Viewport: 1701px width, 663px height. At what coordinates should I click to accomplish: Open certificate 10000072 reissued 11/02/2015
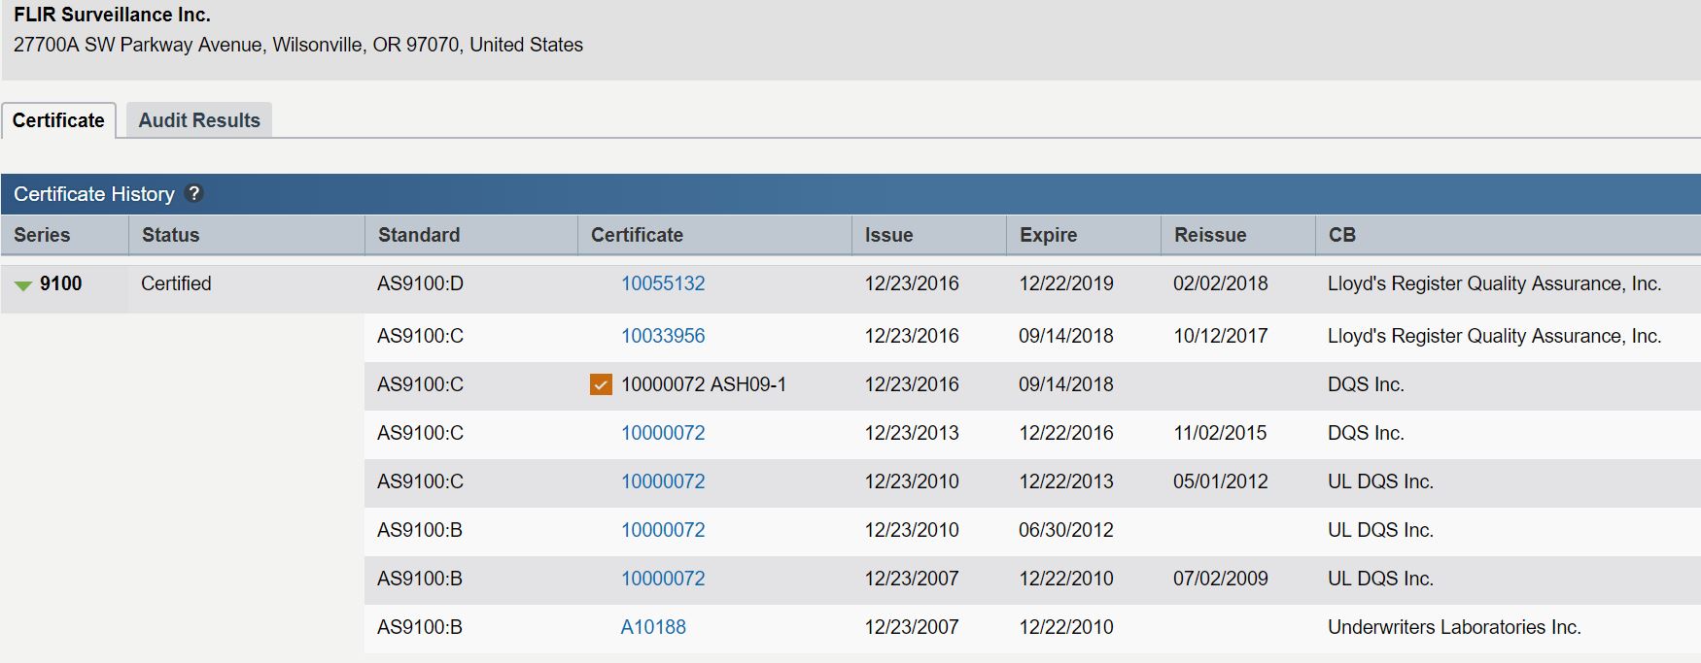(663, 433)
